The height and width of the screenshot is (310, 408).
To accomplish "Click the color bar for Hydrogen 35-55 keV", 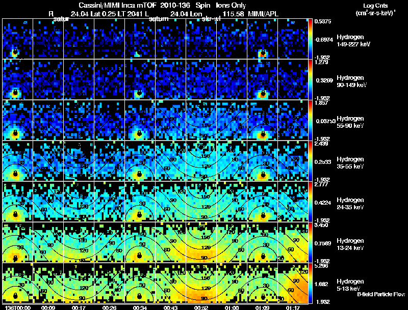I will pos(311,161).
